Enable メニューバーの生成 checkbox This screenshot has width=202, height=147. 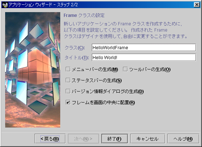coord(68,69)
